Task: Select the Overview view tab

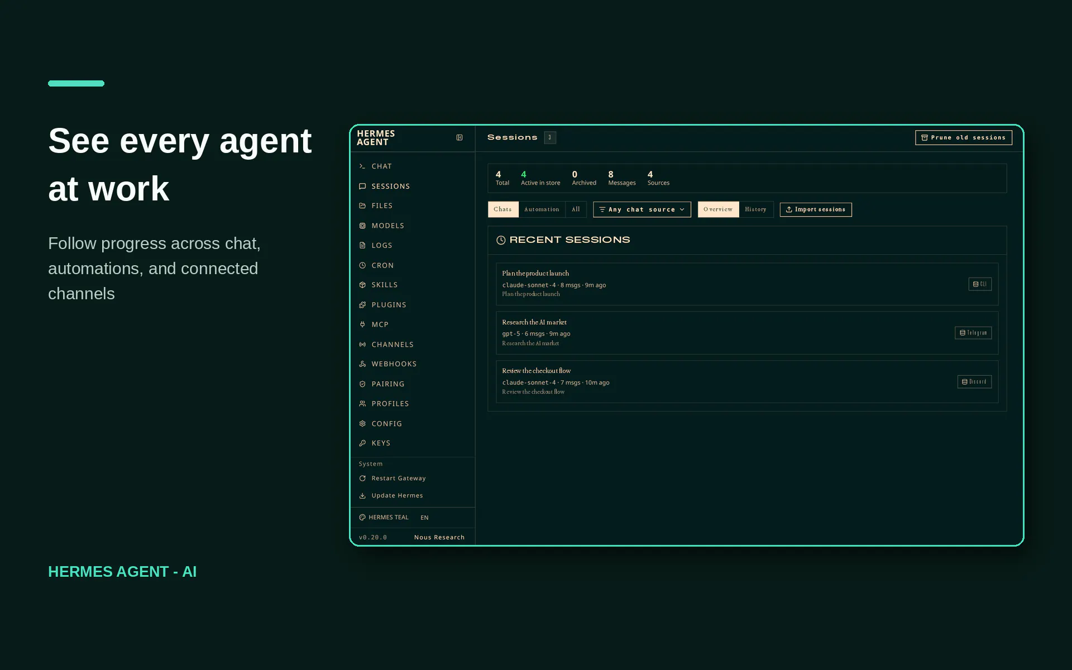Action: [718, 209]
